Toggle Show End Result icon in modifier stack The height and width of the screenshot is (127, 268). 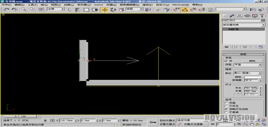236,47
